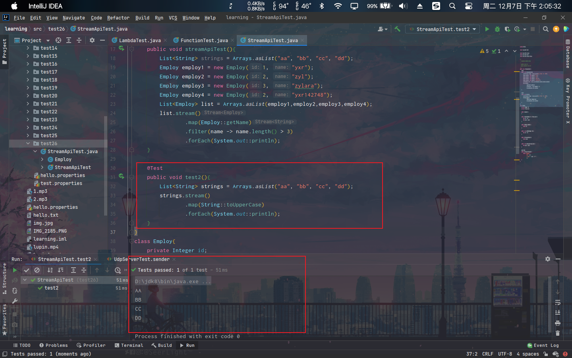The width and height of the screenshot is (572, 358).
Task: Open Search Everywhere magnifier in the toolbar
Action: coord(546,29)
